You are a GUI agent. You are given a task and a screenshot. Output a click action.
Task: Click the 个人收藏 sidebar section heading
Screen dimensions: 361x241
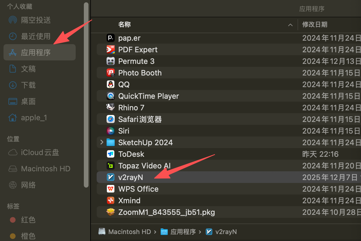[20, 6]
